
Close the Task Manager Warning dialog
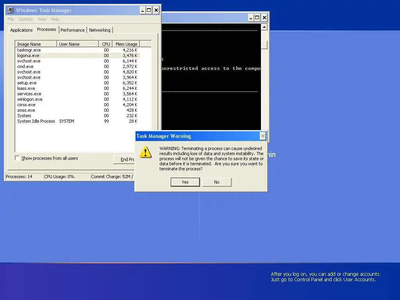click(262, 136)
